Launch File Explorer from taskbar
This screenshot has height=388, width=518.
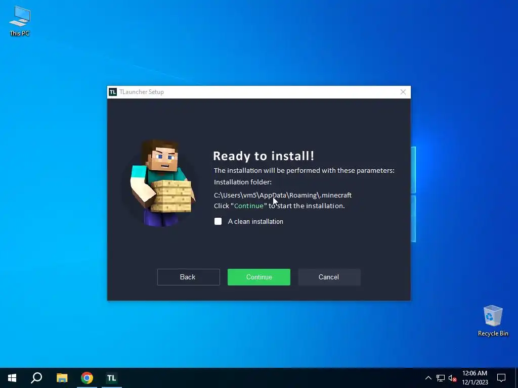62,378
